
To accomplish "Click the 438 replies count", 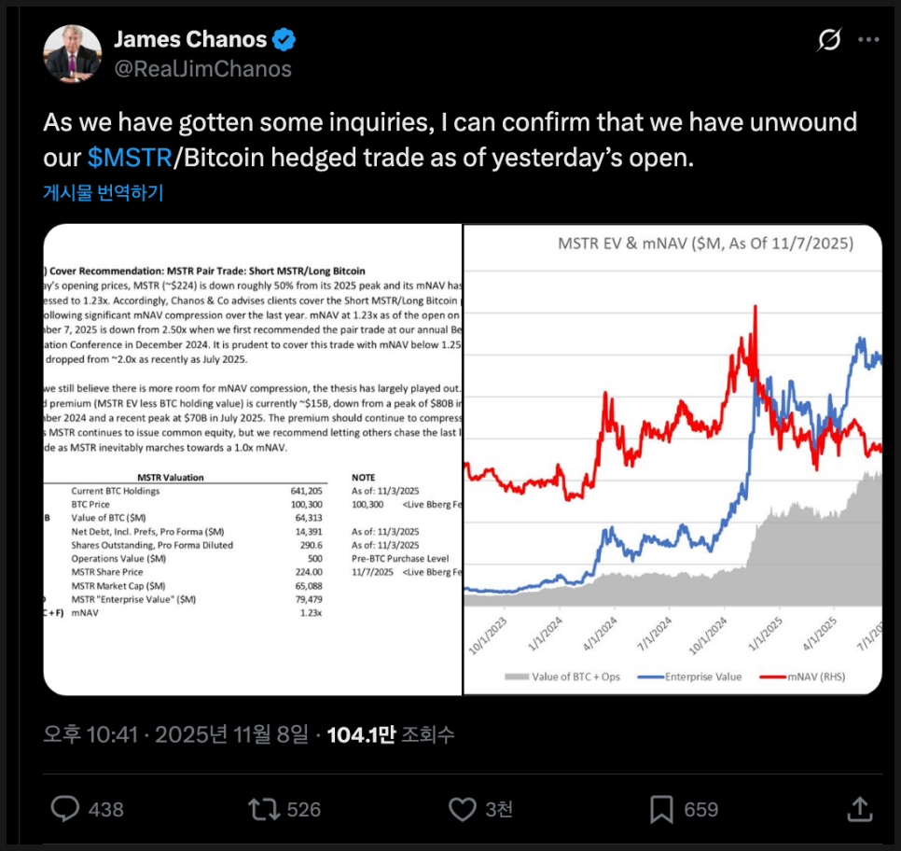I will coord(105,809).
